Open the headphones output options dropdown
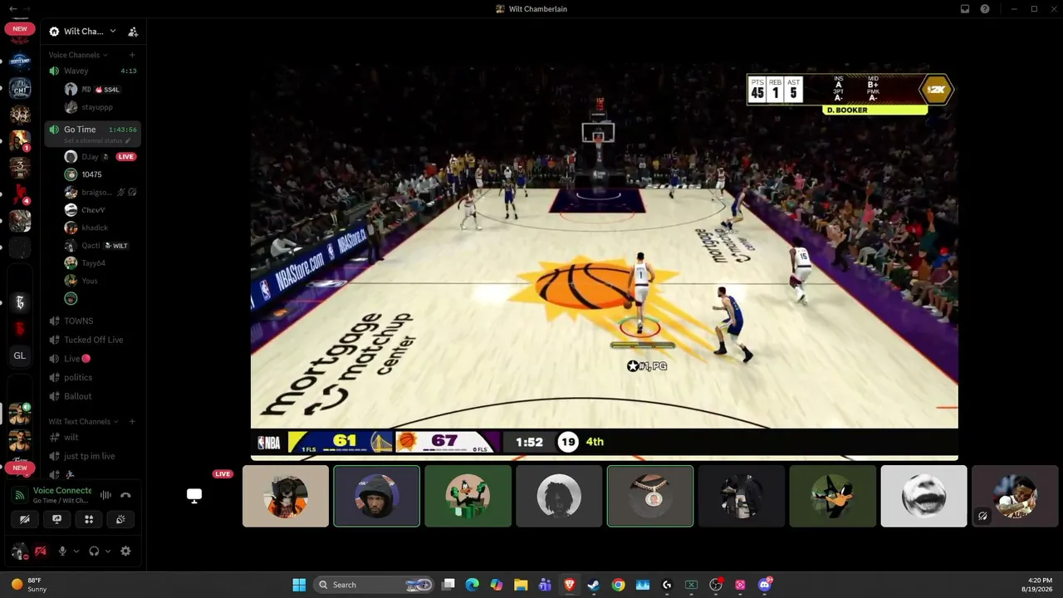 coord(108,551)
